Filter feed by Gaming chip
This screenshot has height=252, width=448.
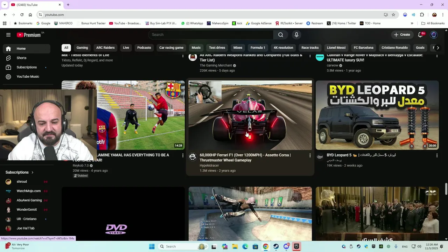coord(82,48)
